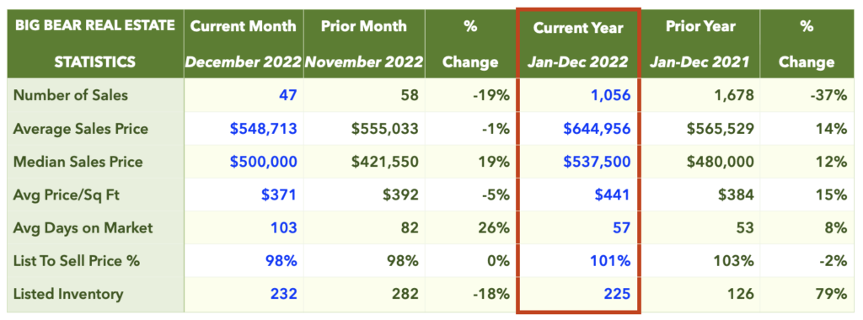This screenshot has width=863, height=320.
Task: Select the Listed Inventory row label
Action: click(69, 294)
